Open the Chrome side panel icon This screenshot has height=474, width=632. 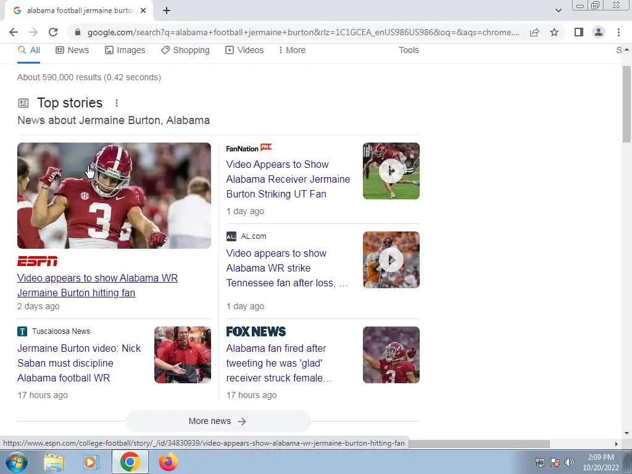(579, 32)
